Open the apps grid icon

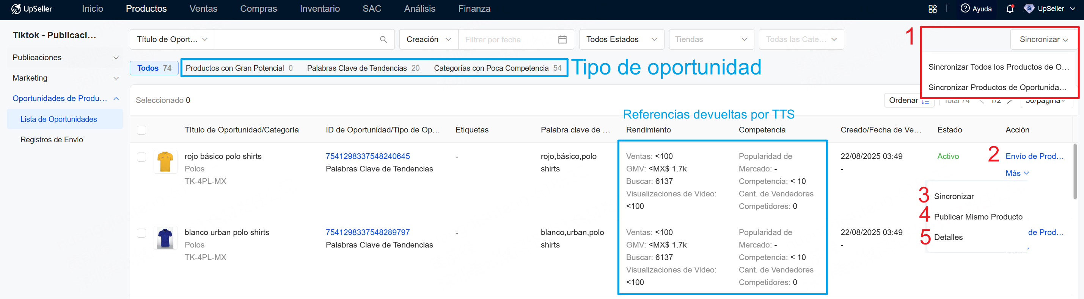point(933,9)
